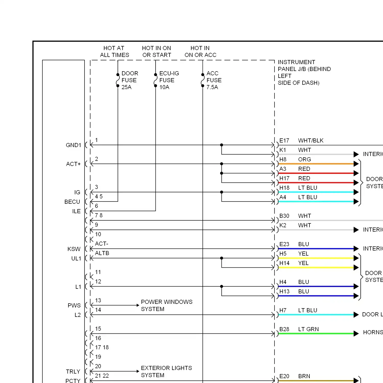Select the H14 YEL wire label
Image resolution: width=383 pixels, height=383 pixels.
[x=294, y=263]
